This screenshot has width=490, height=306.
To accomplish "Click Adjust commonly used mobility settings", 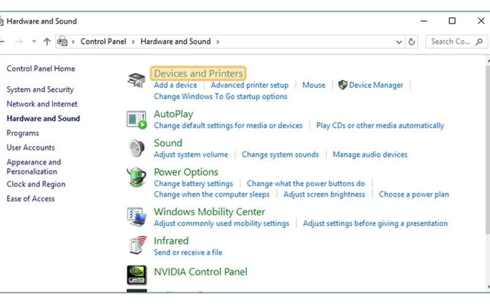I will 221,223.
